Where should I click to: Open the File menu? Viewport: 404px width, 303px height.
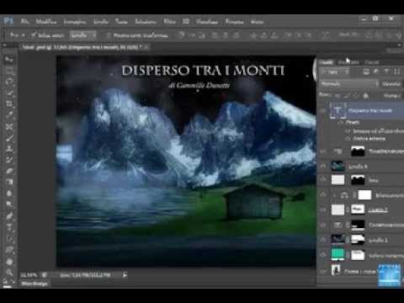click(x=25, y=21)
